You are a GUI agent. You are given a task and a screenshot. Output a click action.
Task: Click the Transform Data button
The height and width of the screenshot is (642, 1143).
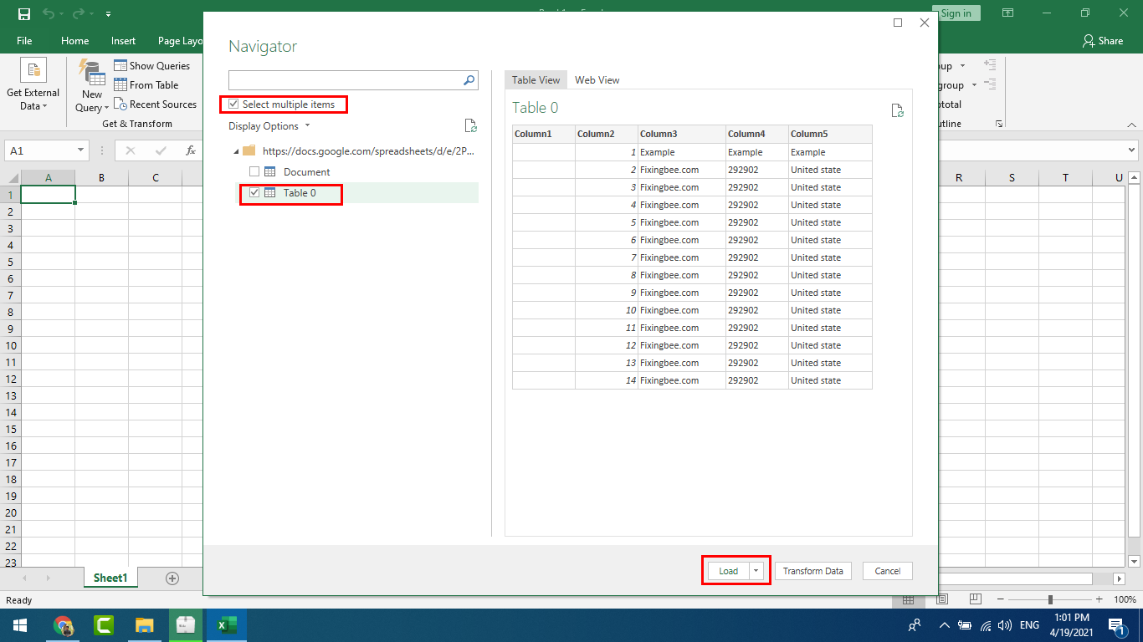click(x=812, y=571)
